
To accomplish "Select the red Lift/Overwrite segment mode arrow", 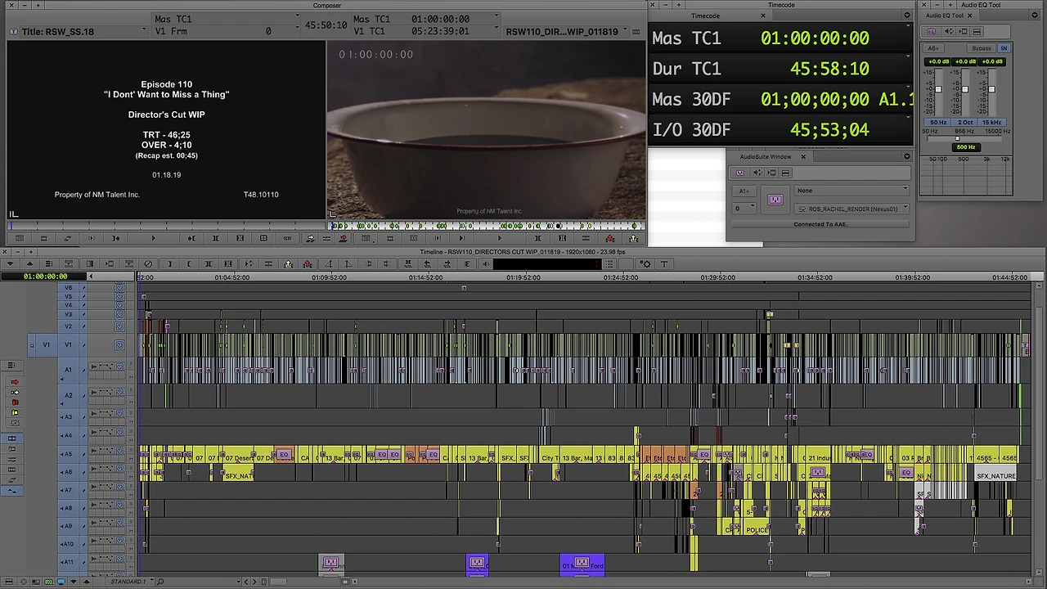I will [14, 382].
